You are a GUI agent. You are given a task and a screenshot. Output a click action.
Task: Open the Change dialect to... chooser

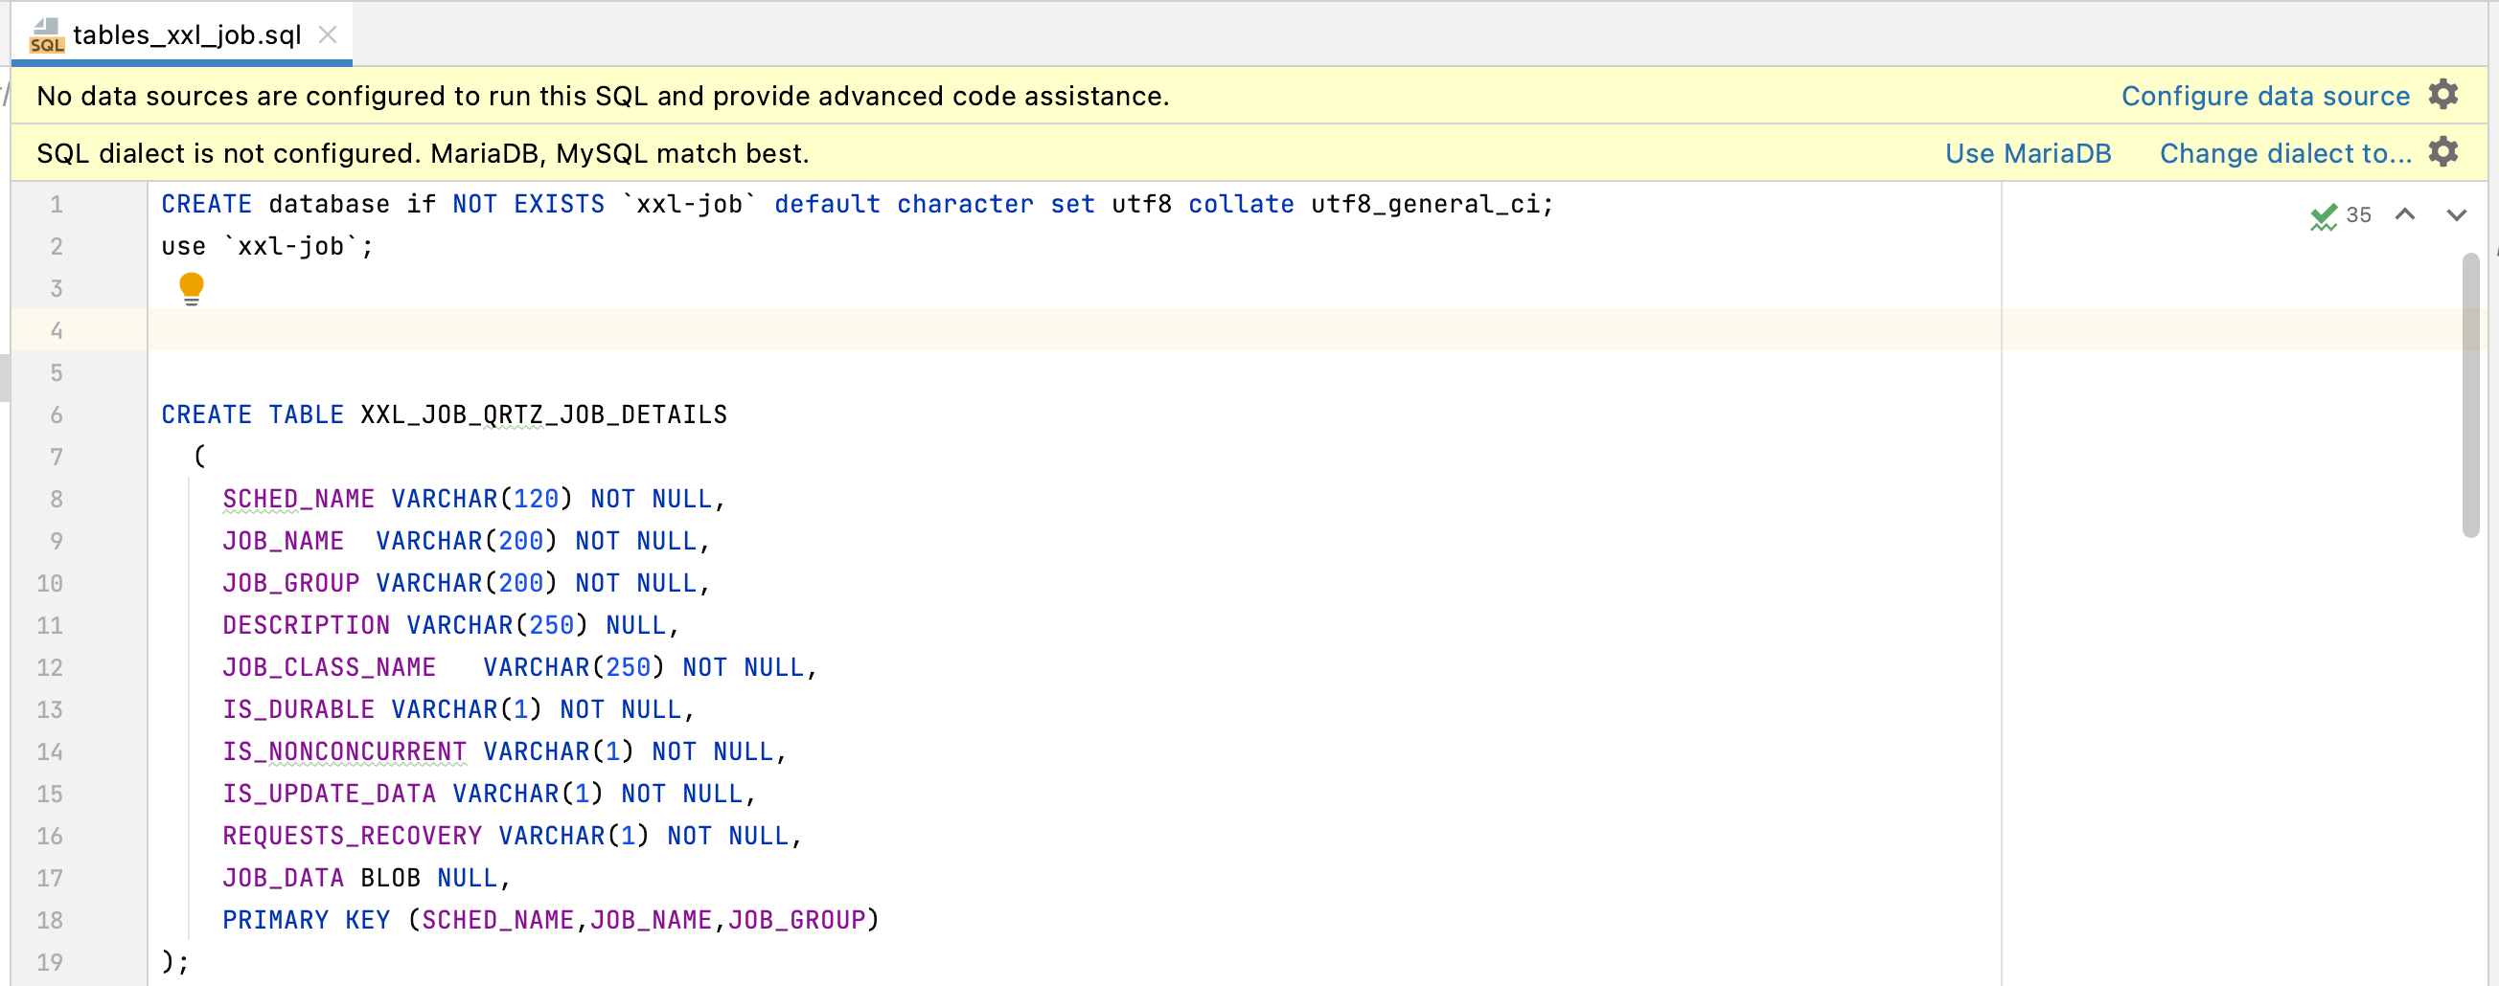tap(2284, 153)
